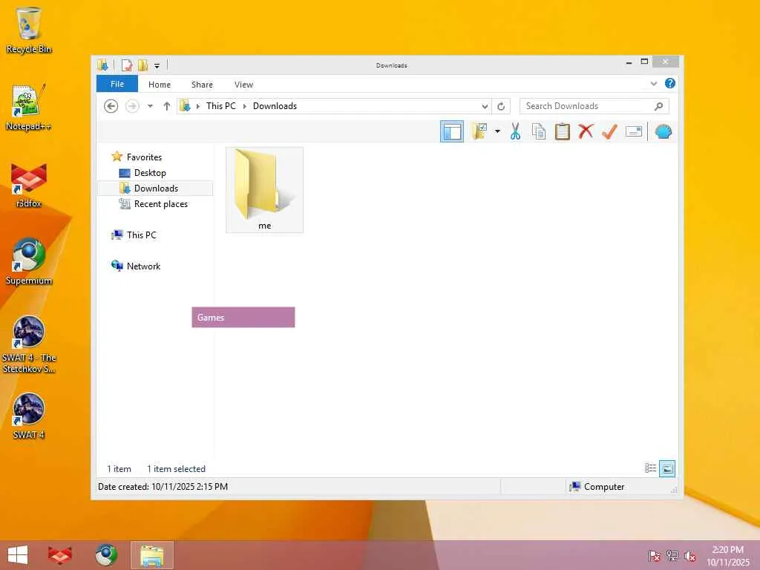Image resolution: width=760 pixels, height=570 pixels.
Task: Copy the selected item using toolbar
Action: 539,131
